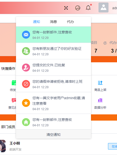The image size is (117, 155).
Task: Click the orange star favorite icon
Action: [x=26, y=103]
